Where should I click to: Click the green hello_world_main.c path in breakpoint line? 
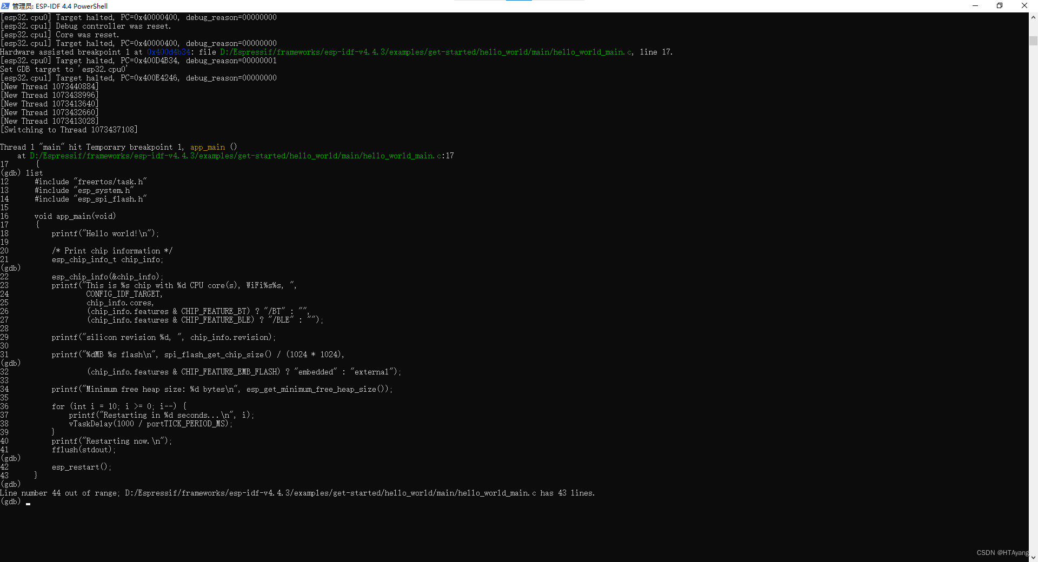(x=426, y=52)
